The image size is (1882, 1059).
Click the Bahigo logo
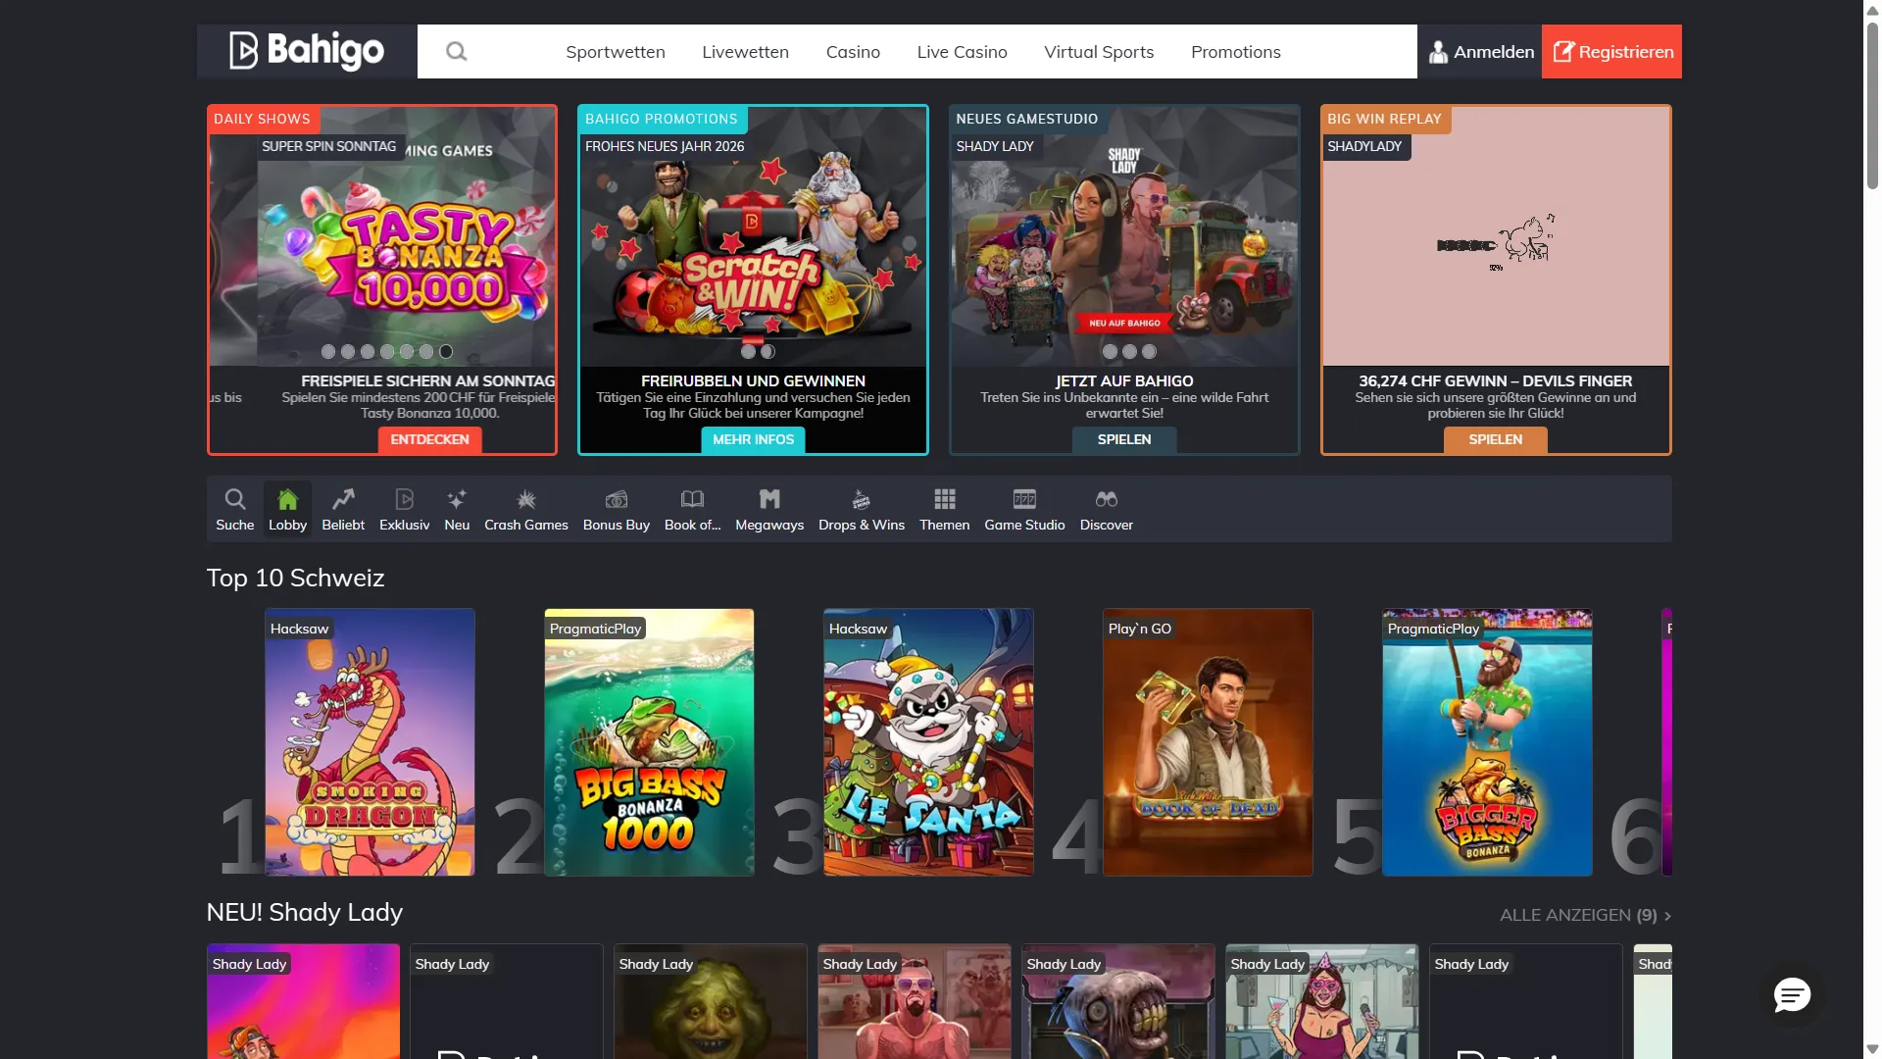(x=307, y=51)
